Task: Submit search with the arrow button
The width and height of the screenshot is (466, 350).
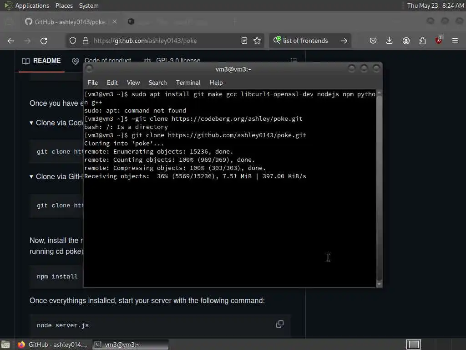Action: 344,41
